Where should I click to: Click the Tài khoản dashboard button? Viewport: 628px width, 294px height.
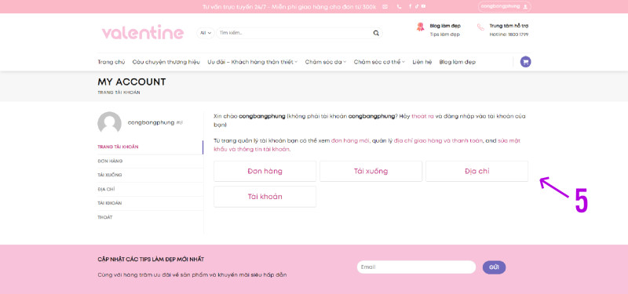click(x=265, y=197)
